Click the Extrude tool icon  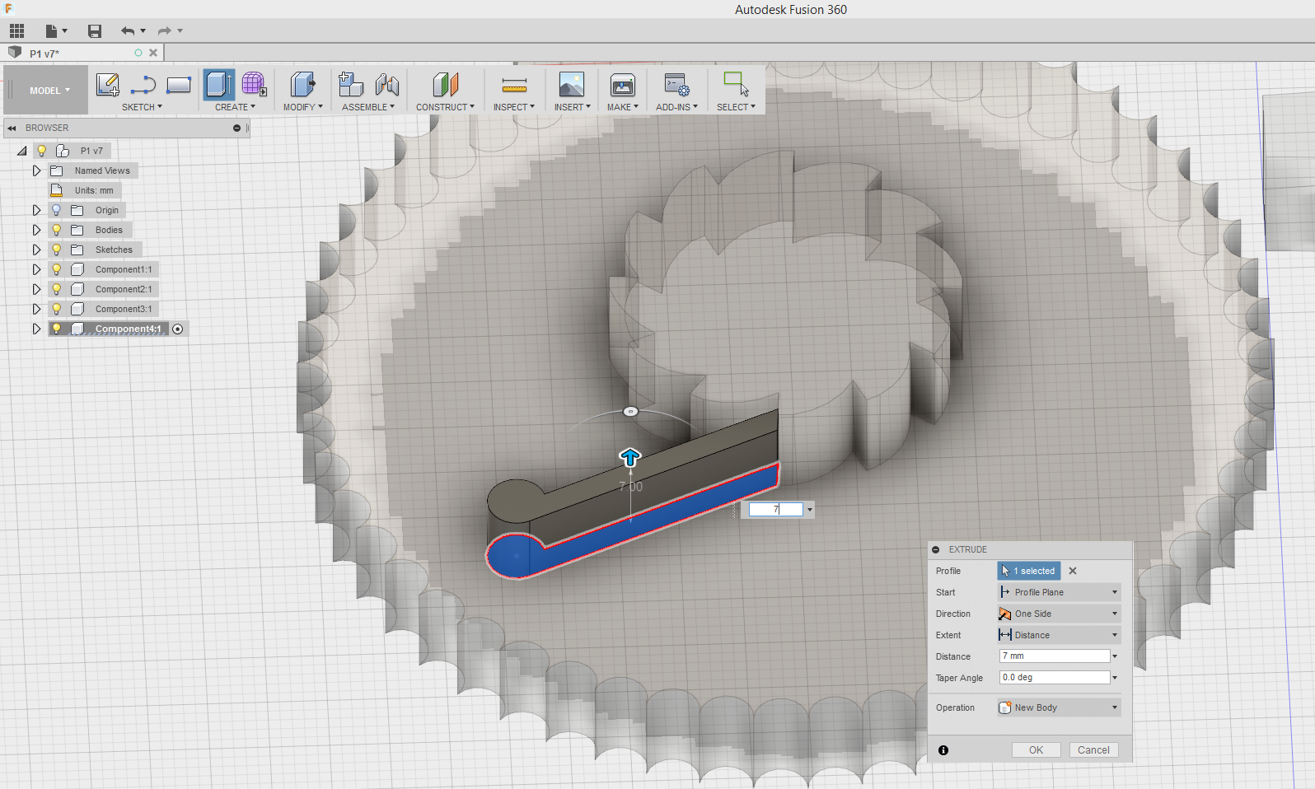218,84
